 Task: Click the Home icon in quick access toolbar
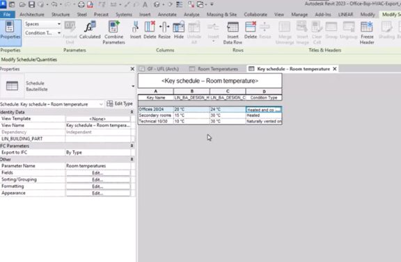coord(12,4)
